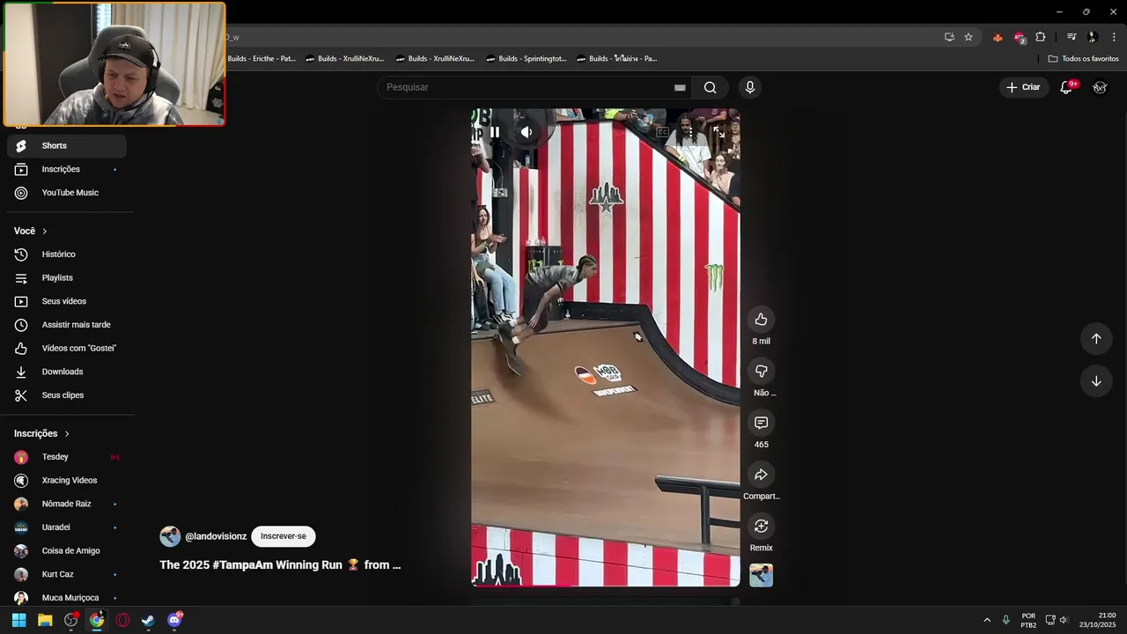Open YouTube Music in sidebar
Viewport: 1127px width, 634px height.
click(x=67, y=193)
